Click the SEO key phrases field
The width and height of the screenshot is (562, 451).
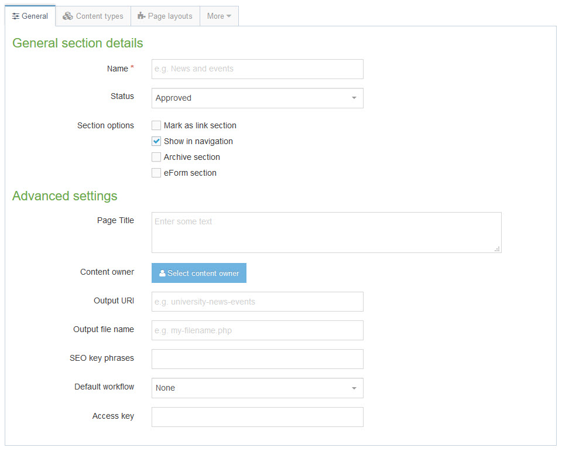point(257,358)
